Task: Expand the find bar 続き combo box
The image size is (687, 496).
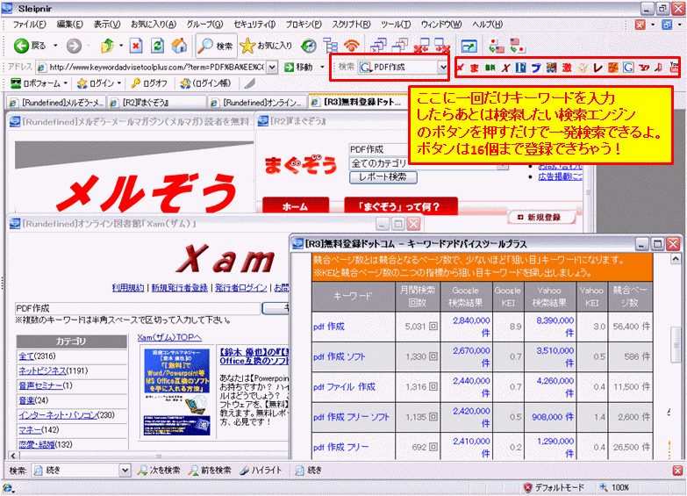Action: pyautogui.click(x=125, y=471)
